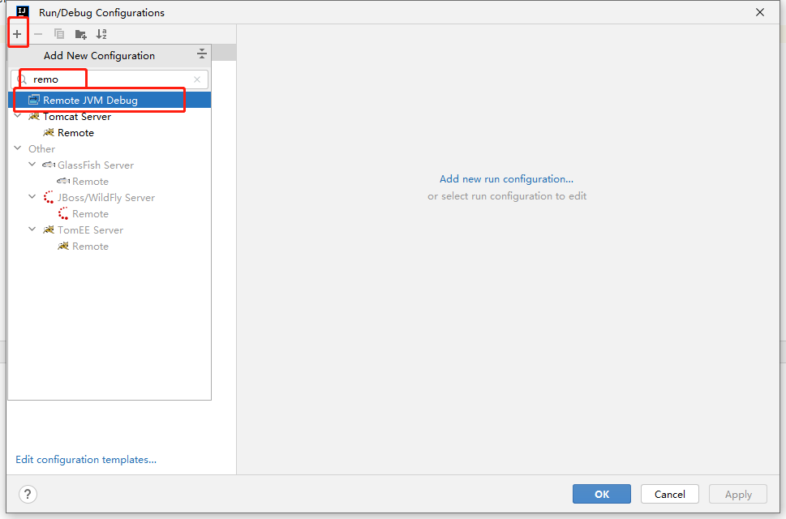This screenshot has width=786, height=519.
Task: Click the Apply button
Action: pos(738,494)
